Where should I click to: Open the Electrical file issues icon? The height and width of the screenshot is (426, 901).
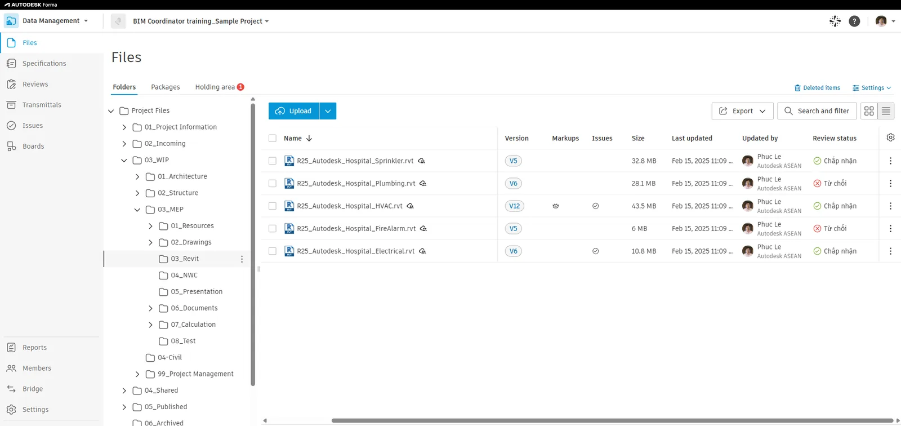tap(595, 251)
